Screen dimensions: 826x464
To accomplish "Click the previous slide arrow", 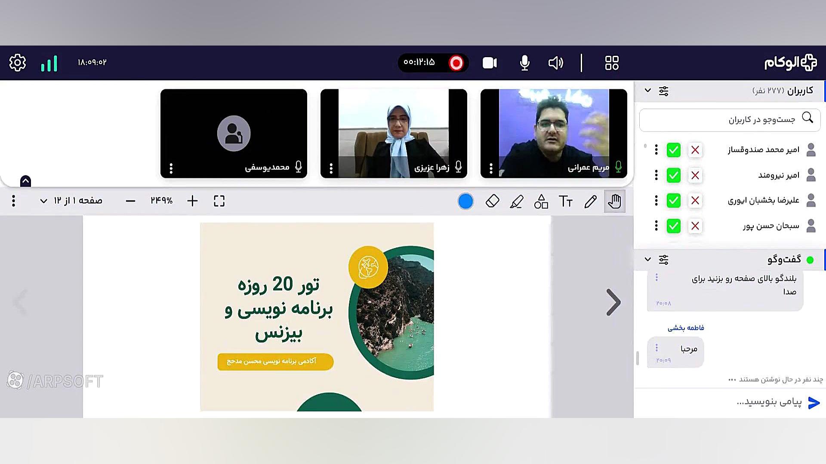I will tap(20, 302).
